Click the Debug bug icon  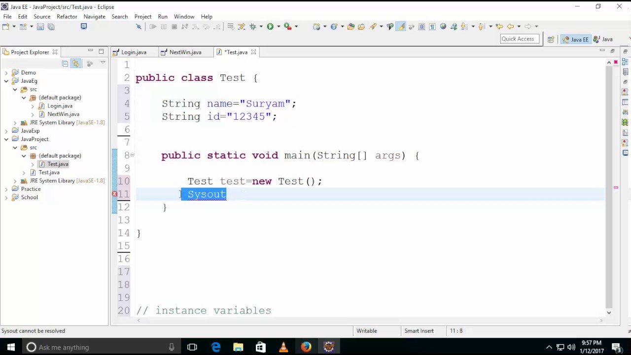click(253, 27)
